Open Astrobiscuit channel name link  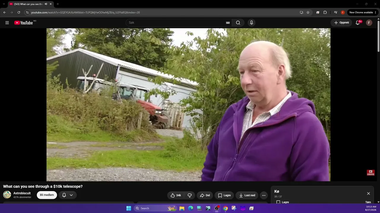coord(22,193)
